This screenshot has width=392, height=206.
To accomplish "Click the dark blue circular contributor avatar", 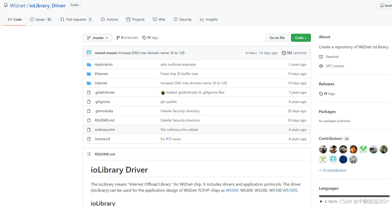I will [343, 159].
